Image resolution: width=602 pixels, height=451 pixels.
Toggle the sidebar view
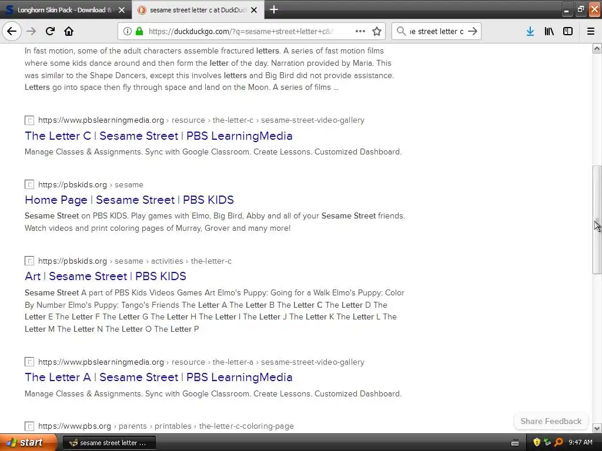(568, 31)
